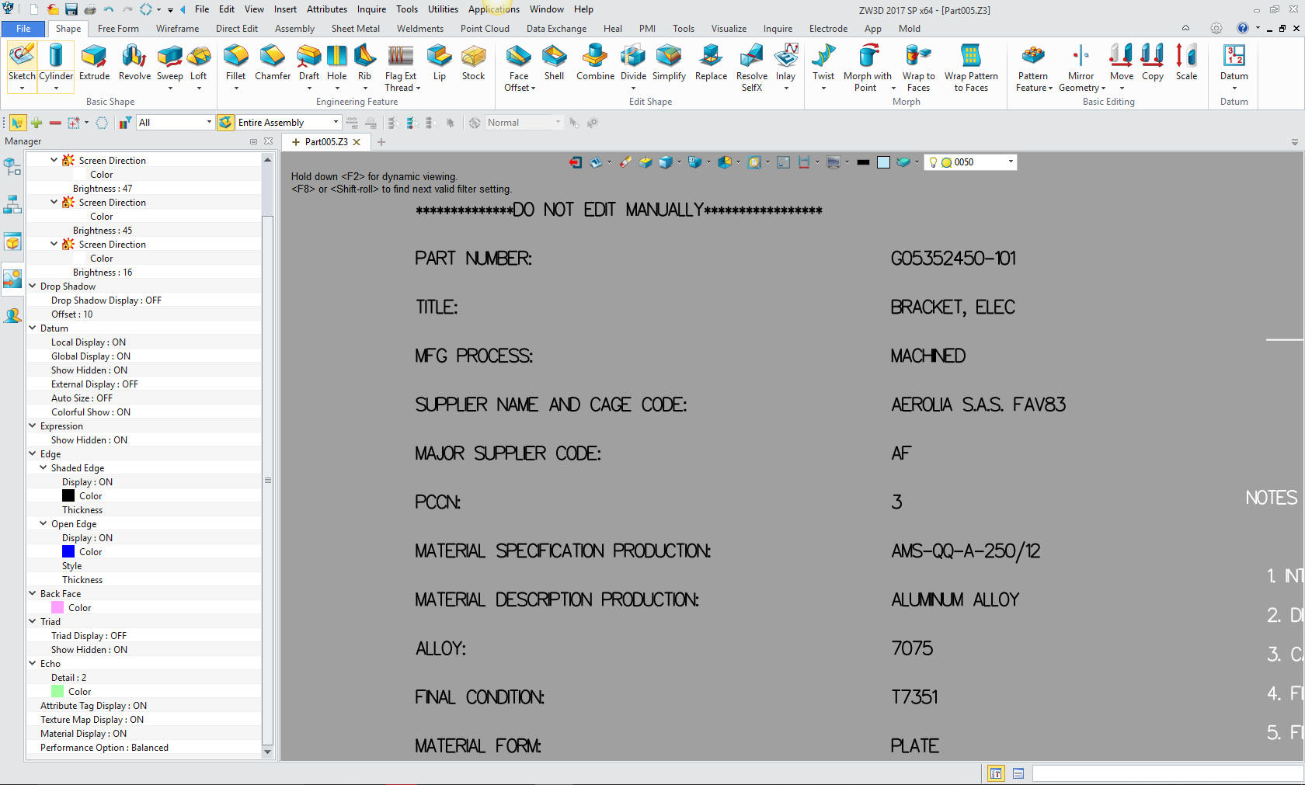Collapse the Back Face node
The image size is (1305, 785).
click(x=33, y=593)
